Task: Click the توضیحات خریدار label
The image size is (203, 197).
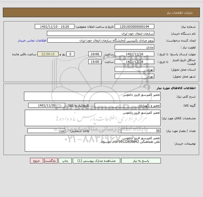Action: pos(185,144)
